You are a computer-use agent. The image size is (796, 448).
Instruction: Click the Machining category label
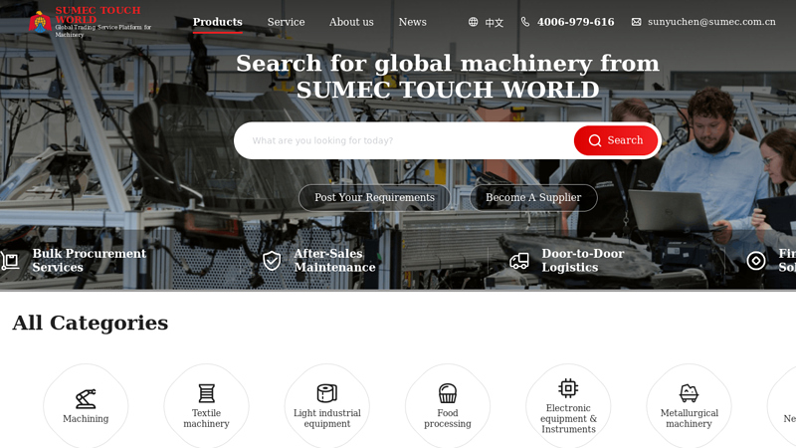[86, 418]
